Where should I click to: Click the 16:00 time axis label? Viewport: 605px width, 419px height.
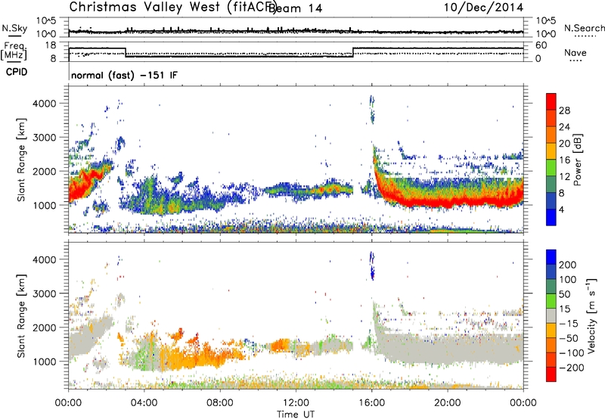click(371, 403)
